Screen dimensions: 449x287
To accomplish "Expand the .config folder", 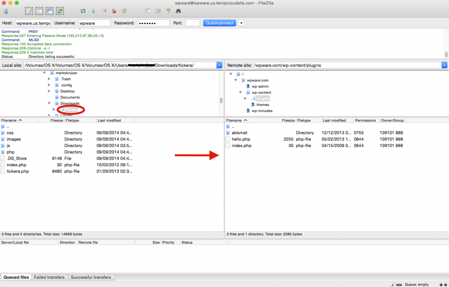I will click(x=49, y=85).
